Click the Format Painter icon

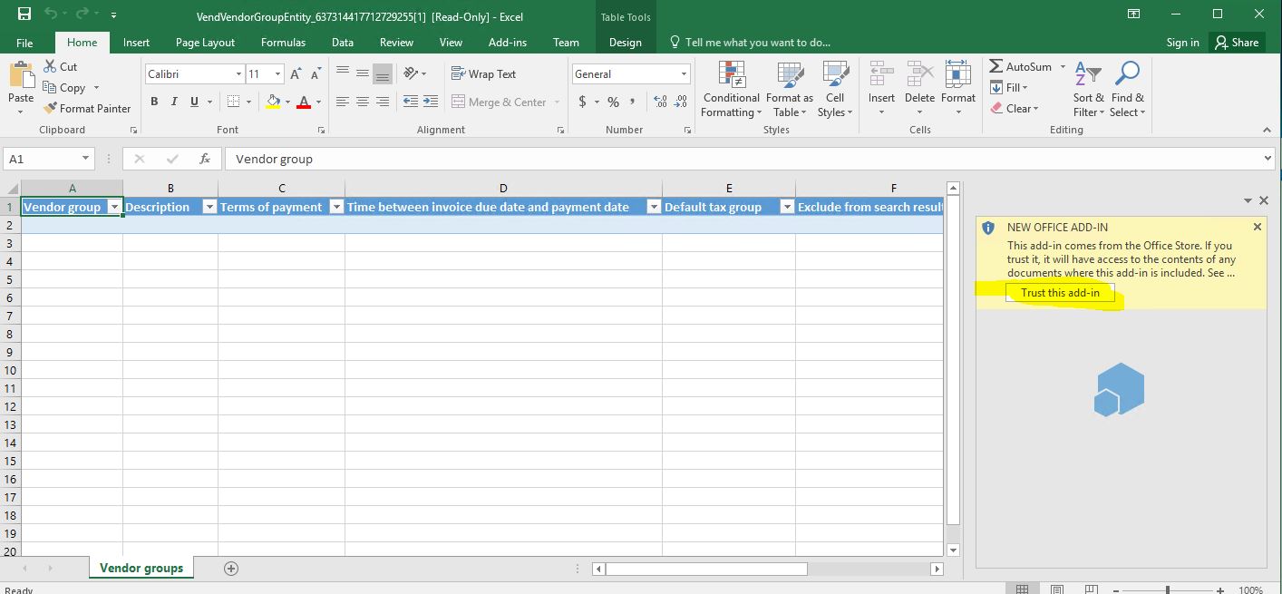coord(50,109)
